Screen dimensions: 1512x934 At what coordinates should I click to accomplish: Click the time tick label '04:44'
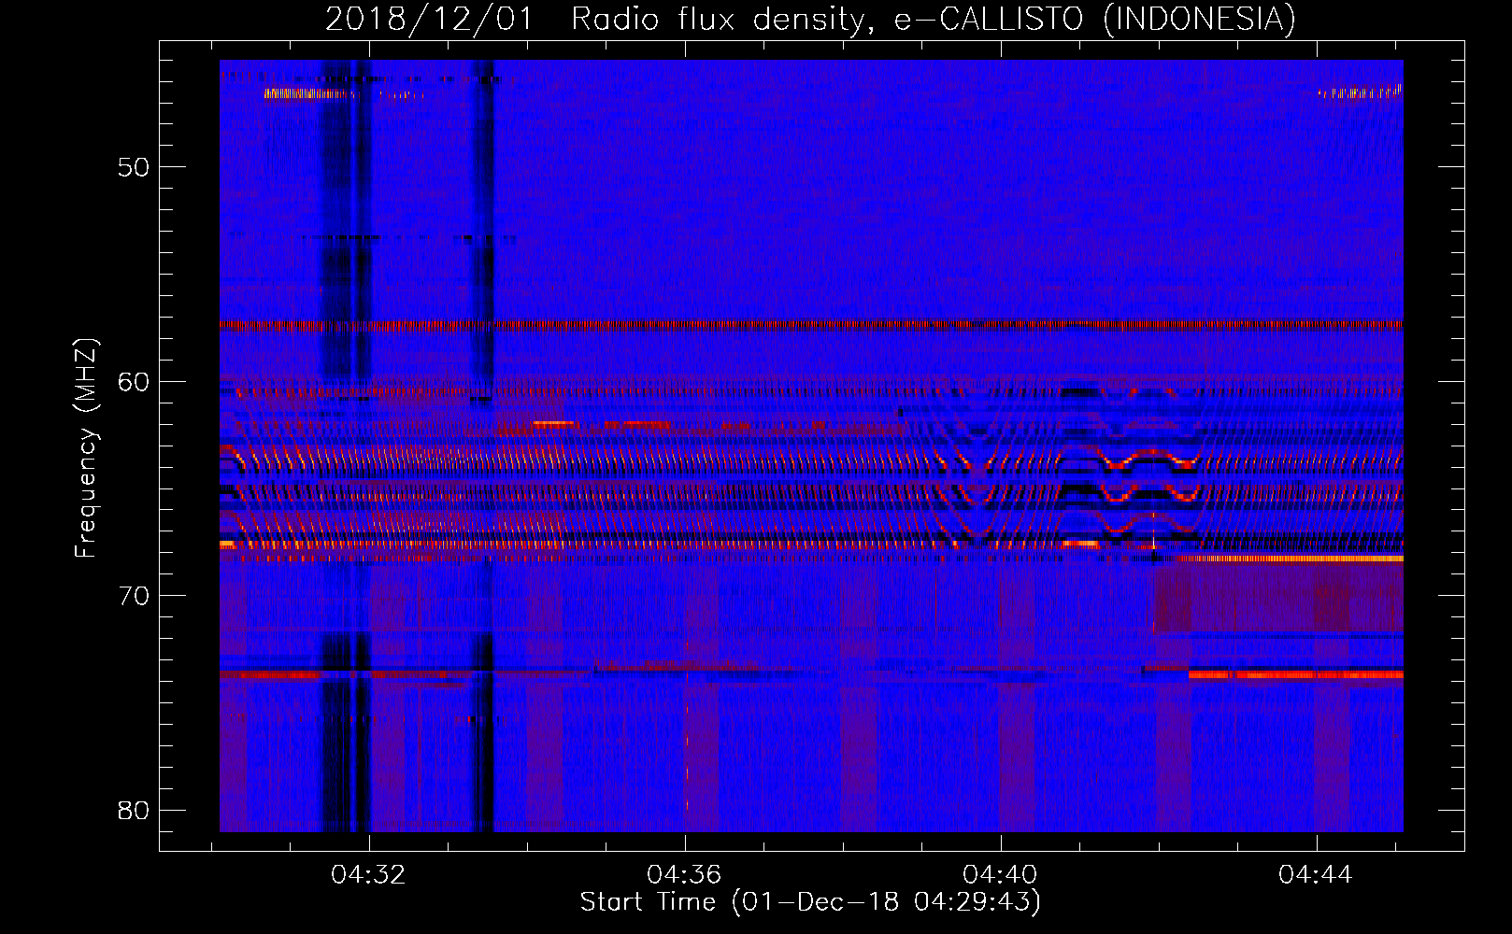1317,875
